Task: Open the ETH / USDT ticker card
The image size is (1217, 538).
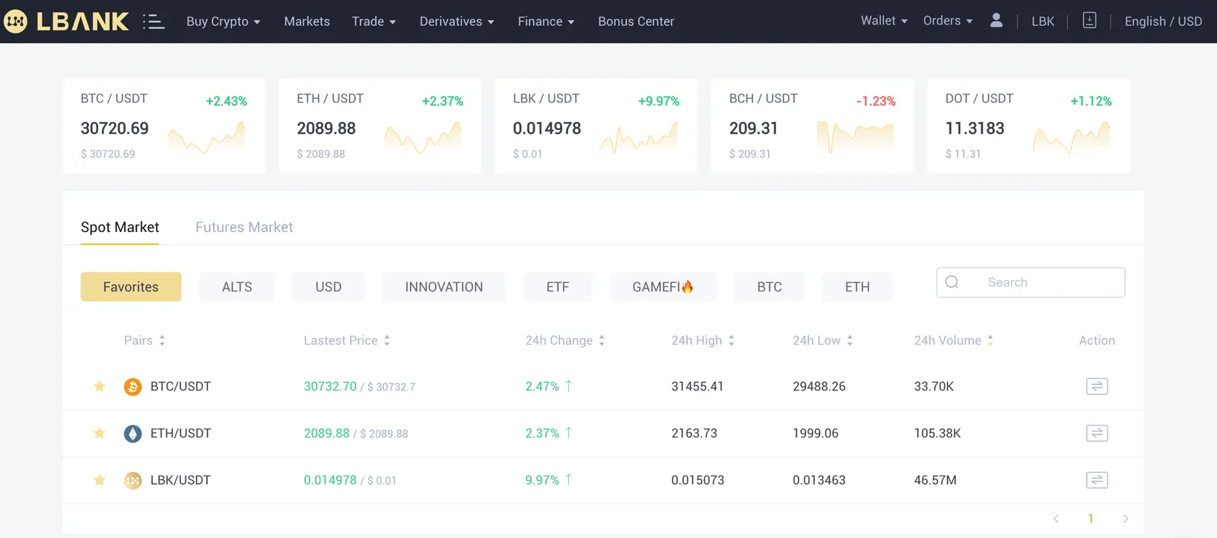Action: point(380,126)
